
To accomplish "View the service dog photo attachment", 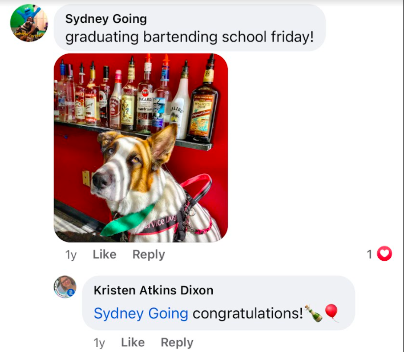I will (x=141, y=148).
